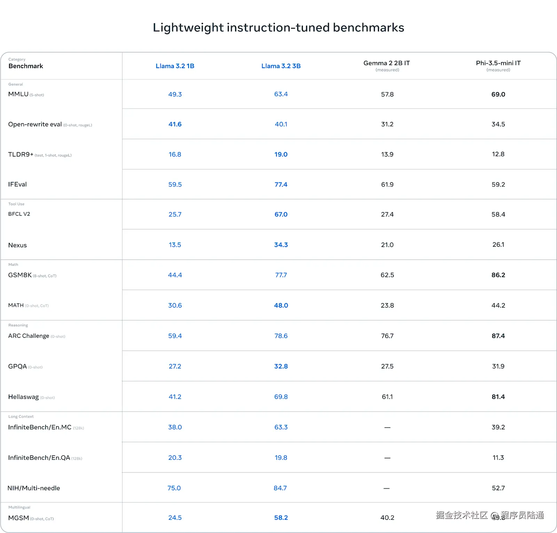Click the BFCL V2 score 67.0

tap(281, 214)
